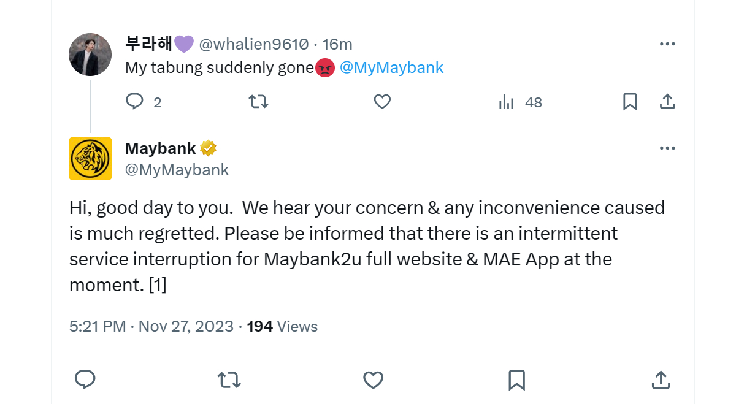Open the reply composer for whalien9610's tweet
736x404 pixels.
coord(134,102)
